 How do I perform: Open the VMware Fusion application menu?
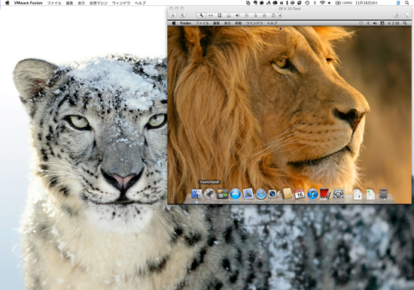click(x=28, y=3)
